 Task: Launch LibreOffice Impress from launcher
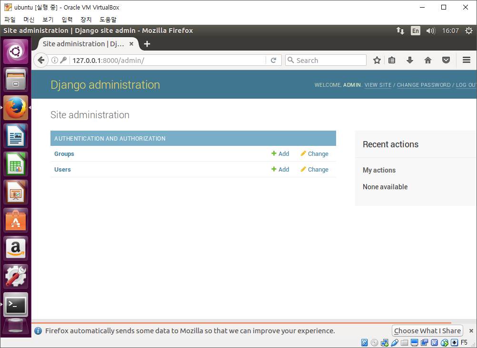click(16, 192)
